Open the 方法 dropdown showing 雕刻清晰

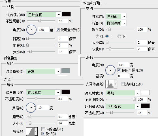(116, 23)
